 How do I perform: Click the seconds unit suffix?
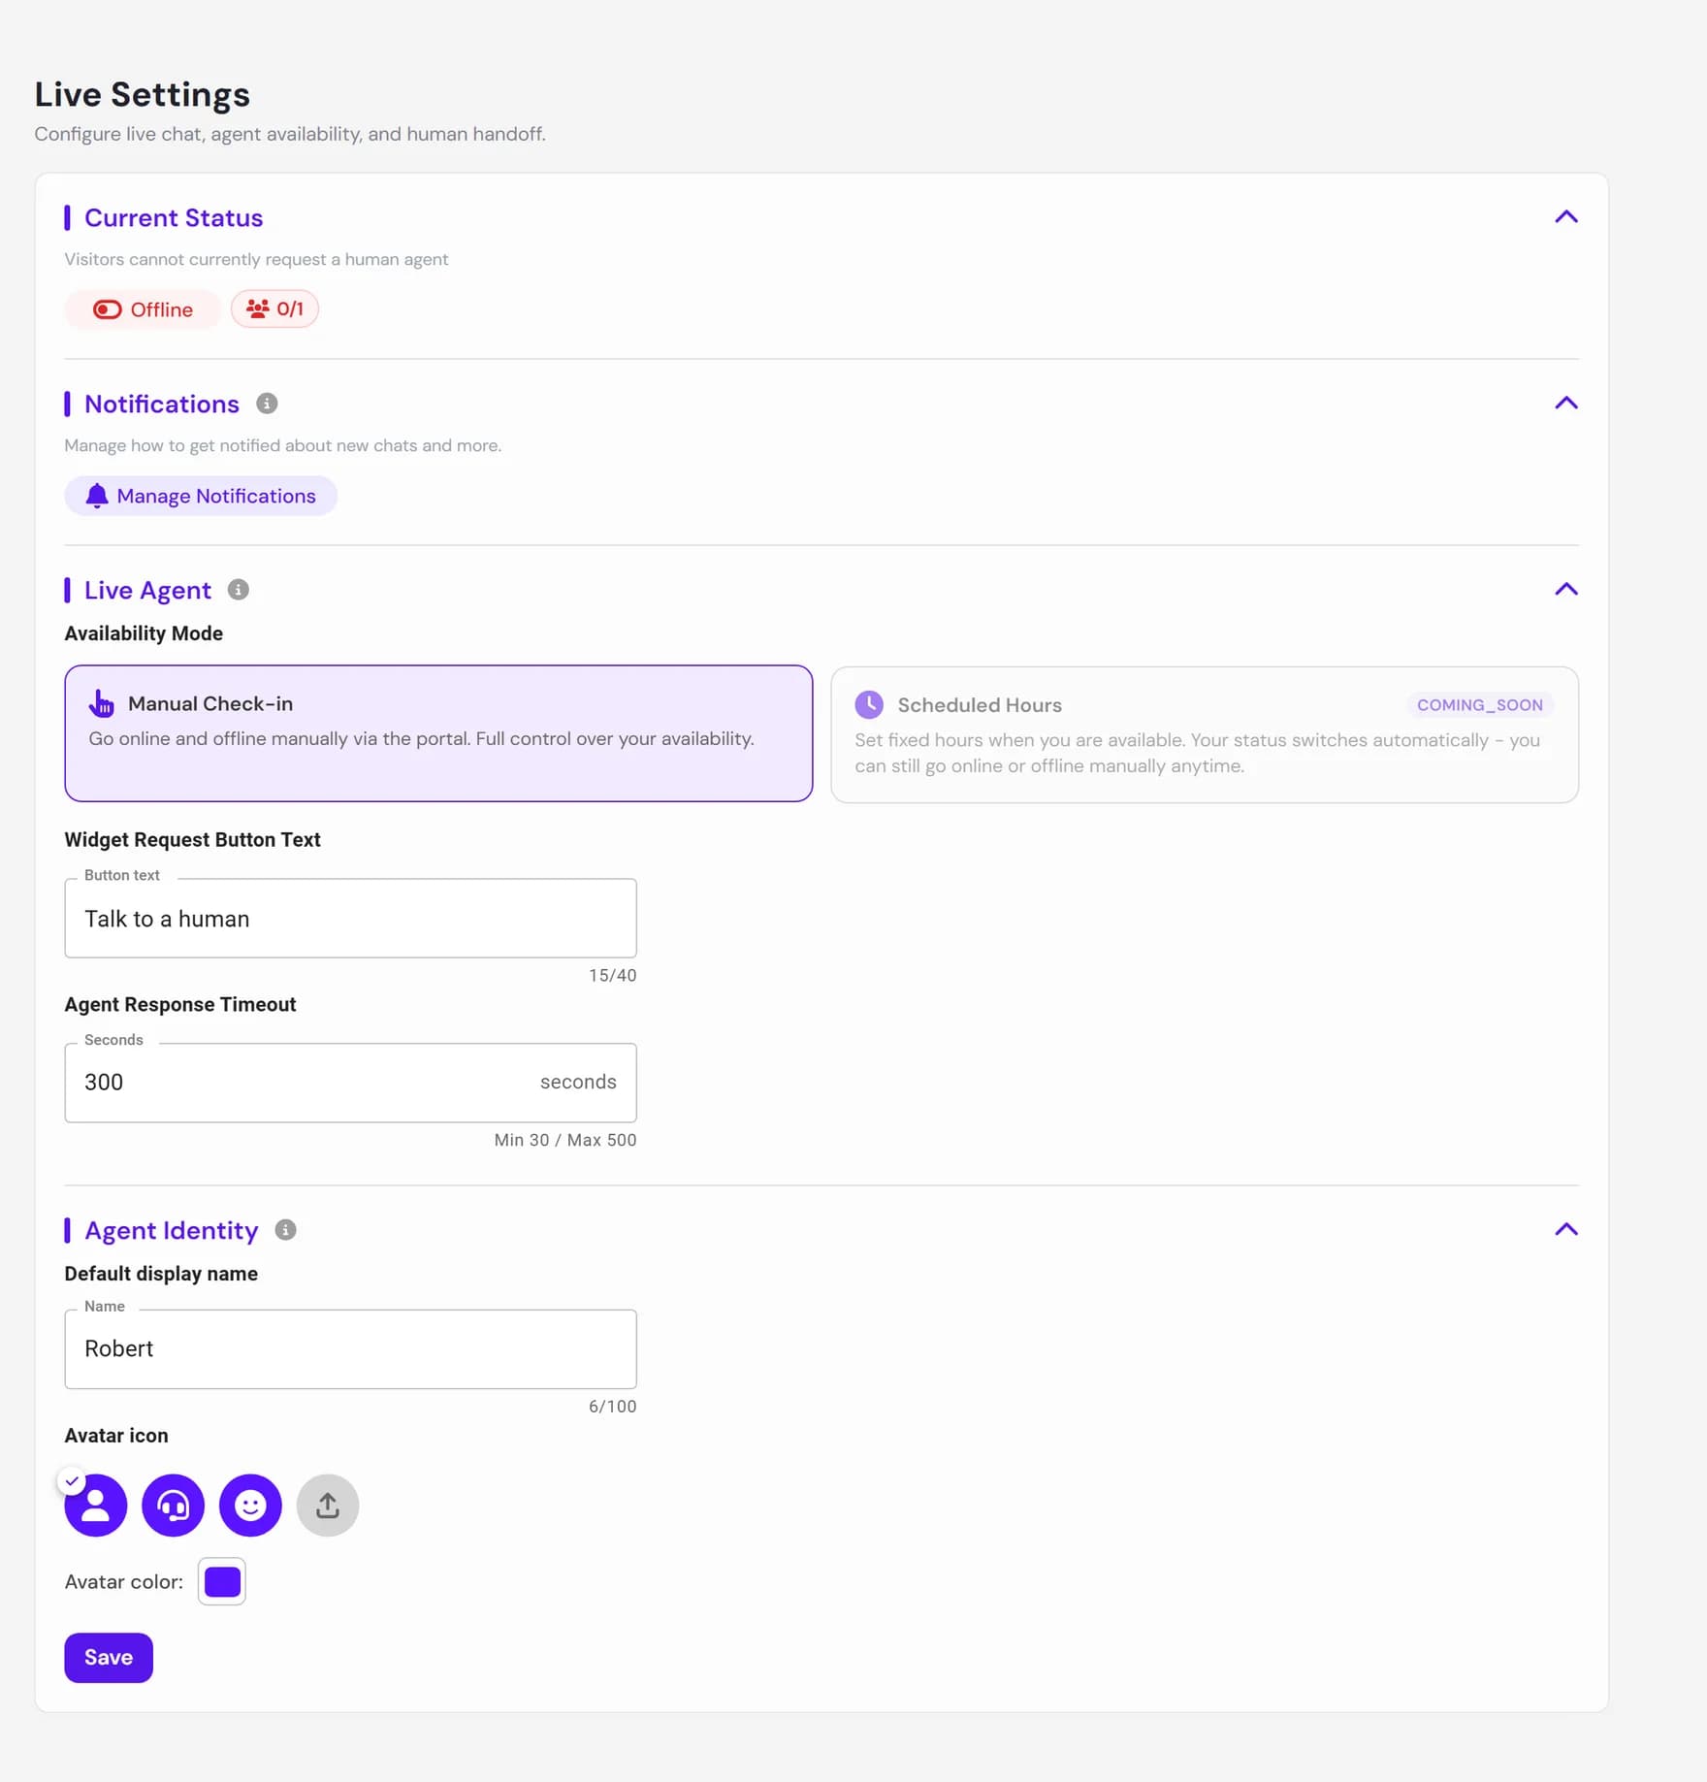[x=578, y=1083]
